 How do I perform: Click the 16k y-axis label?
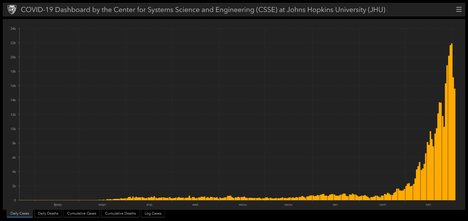(13, 86)
